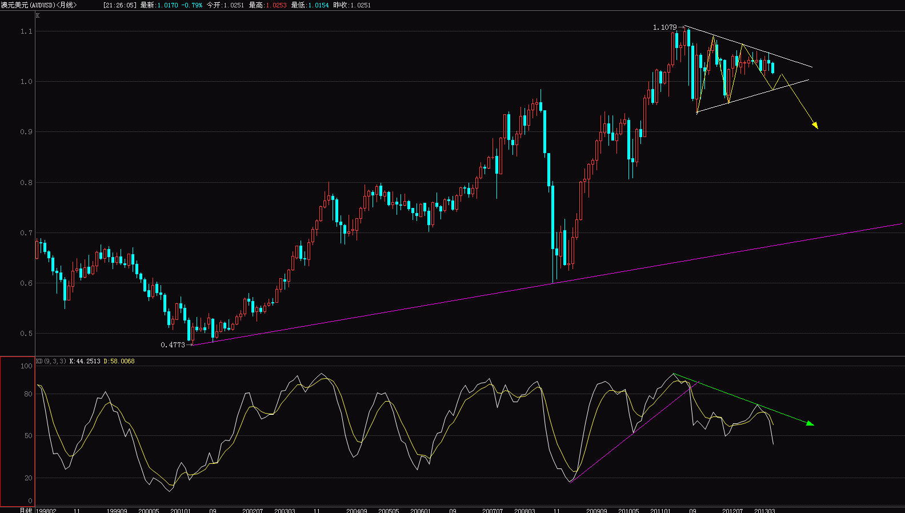Select the 0.9 price axis label

[x=26, y=132]
